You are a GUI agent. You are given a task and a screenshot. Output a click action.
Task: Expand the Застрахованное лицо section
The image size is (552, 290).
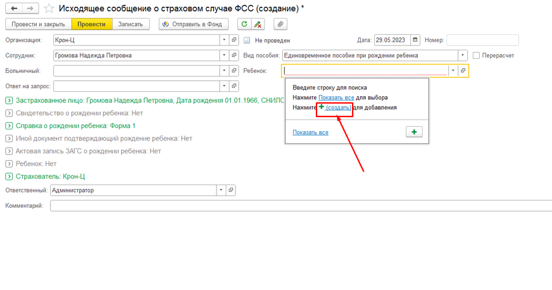[x=9, y=101]
